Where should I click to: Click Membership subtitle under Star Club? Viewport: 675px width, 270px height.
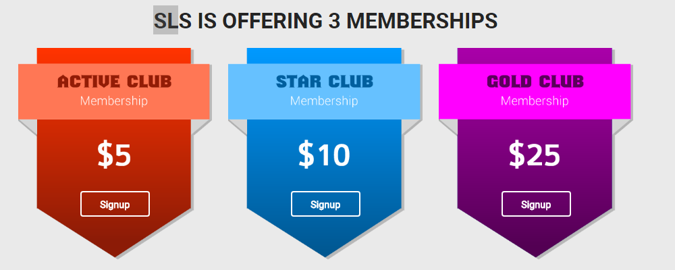[x=324, y=101]
